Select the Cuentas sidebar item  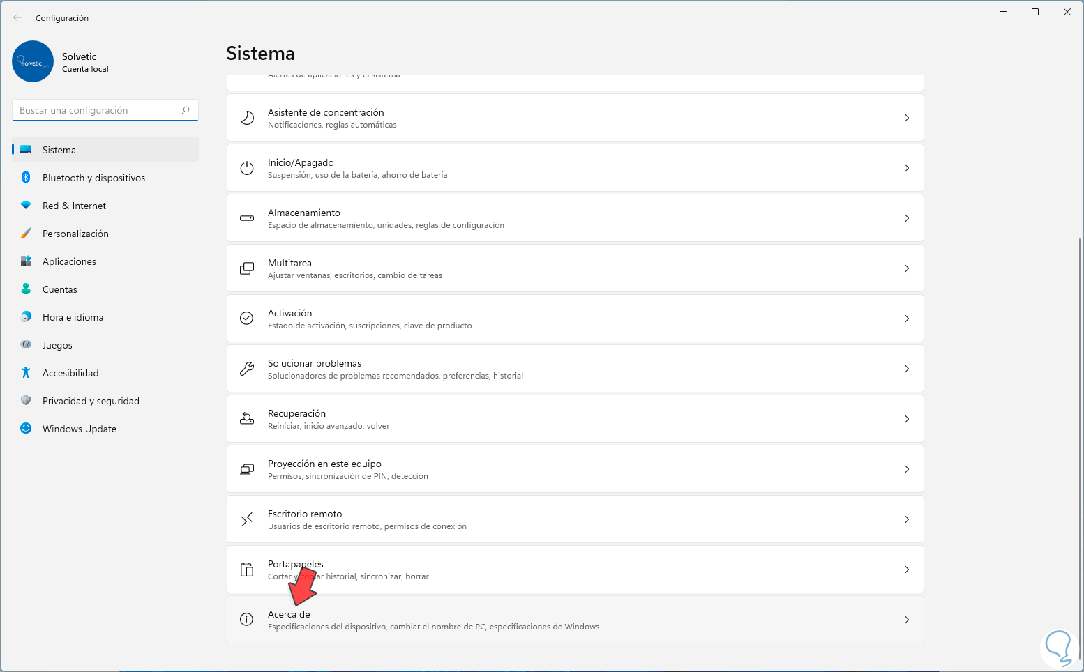point(60,289)
